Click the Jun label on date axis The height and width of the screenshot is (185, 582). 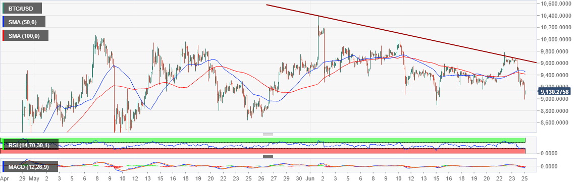(x=310, y=178)
